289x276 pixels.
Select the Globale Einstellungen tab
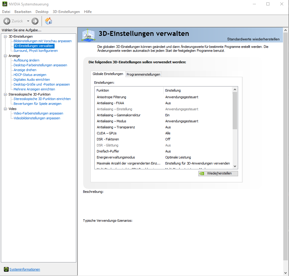tap(108, 74)
